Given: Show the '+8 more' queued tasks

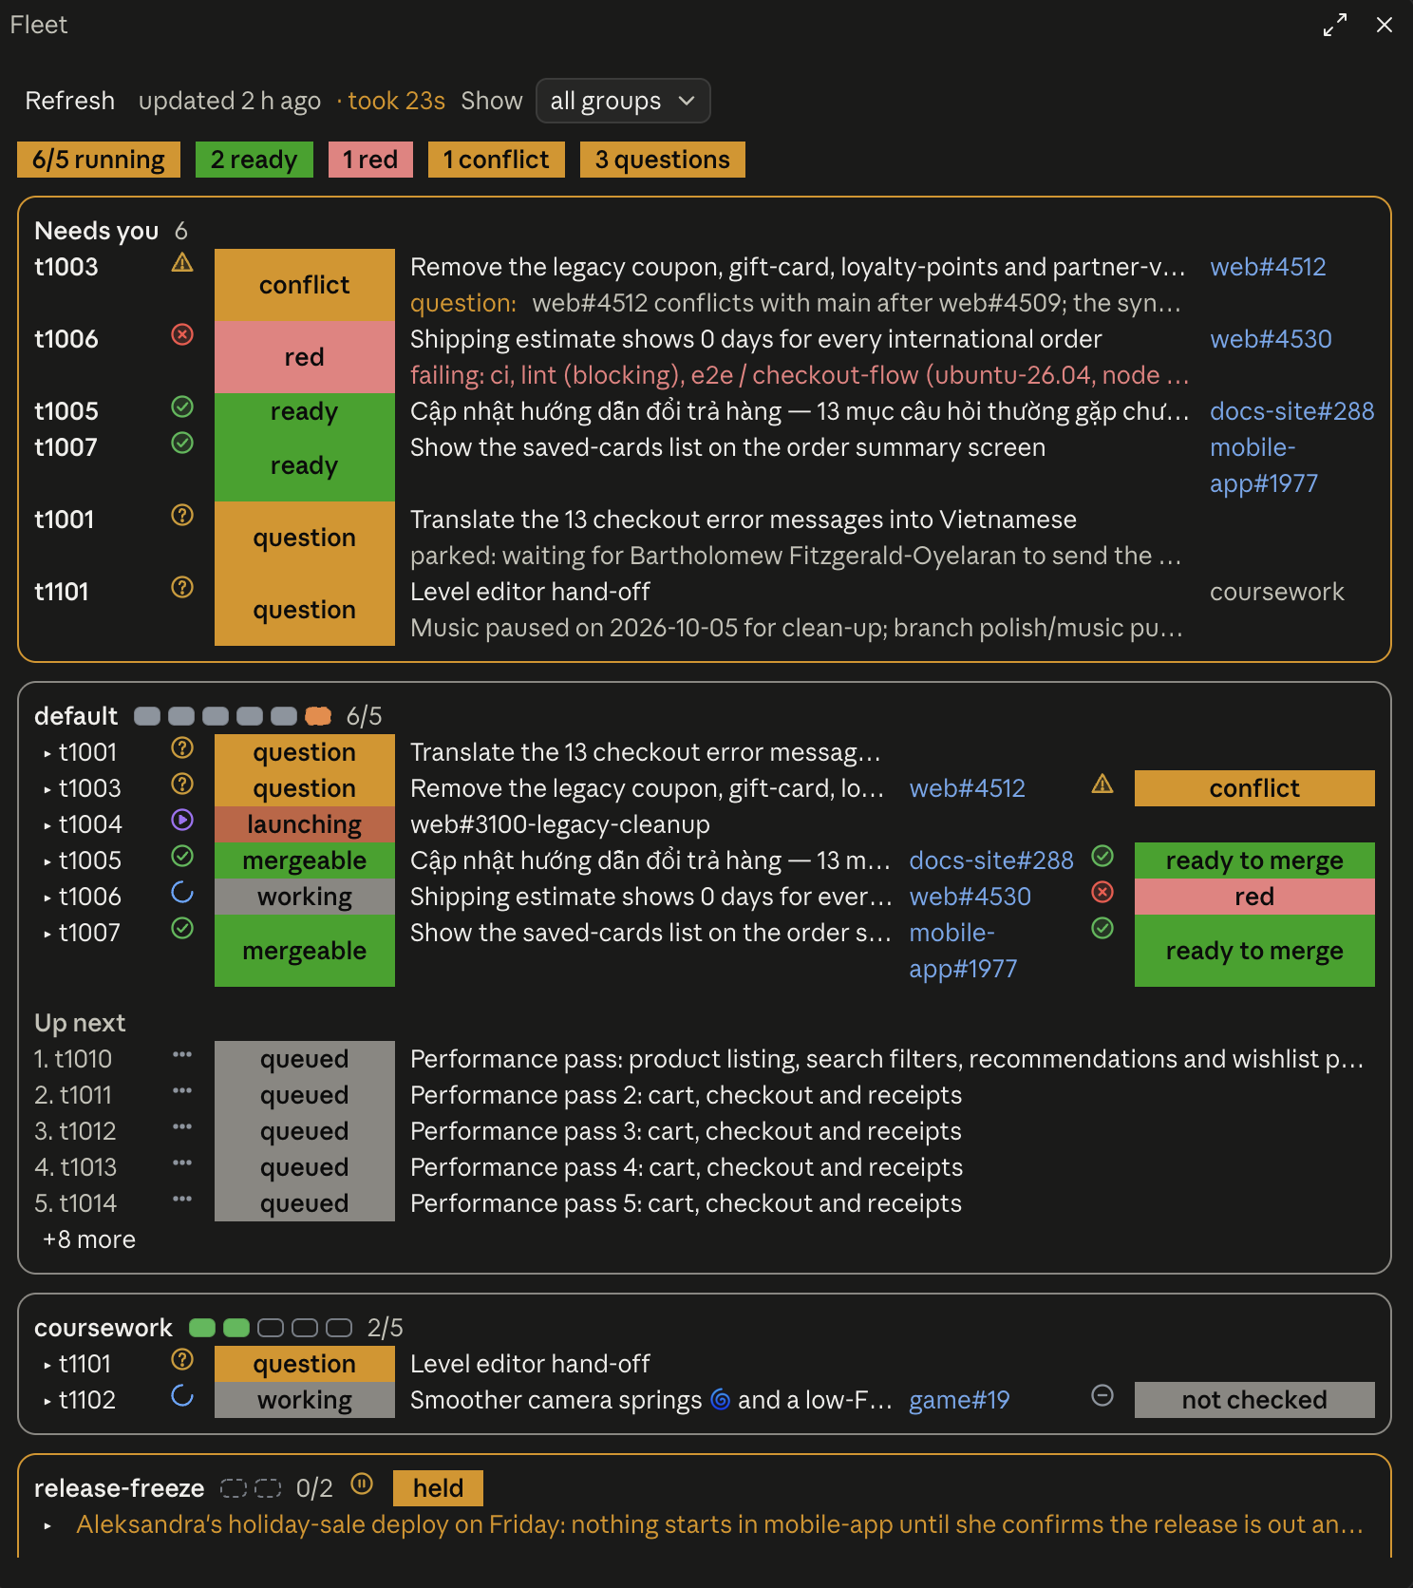Looking at the screenshot, I should click(x=89, y=1239).
